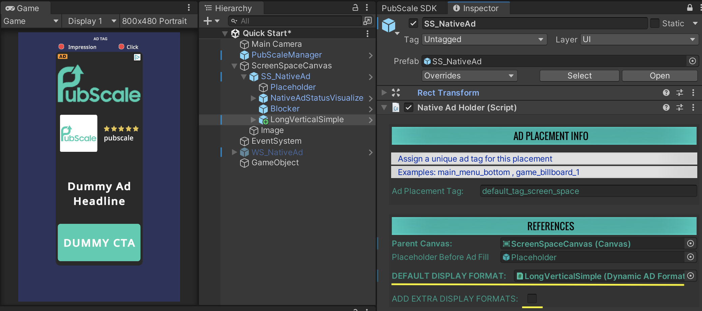Click the Inspector panel lock icon
702x311 pixels.
(x=690, y=8)
